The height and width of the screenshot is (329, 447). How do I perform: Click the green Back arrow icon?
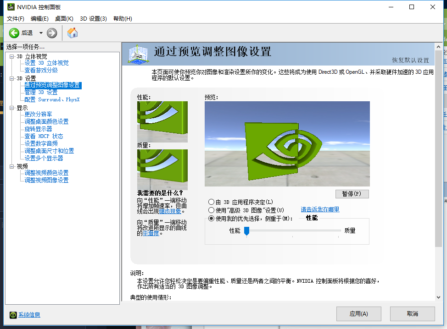[x=14, y=33]
